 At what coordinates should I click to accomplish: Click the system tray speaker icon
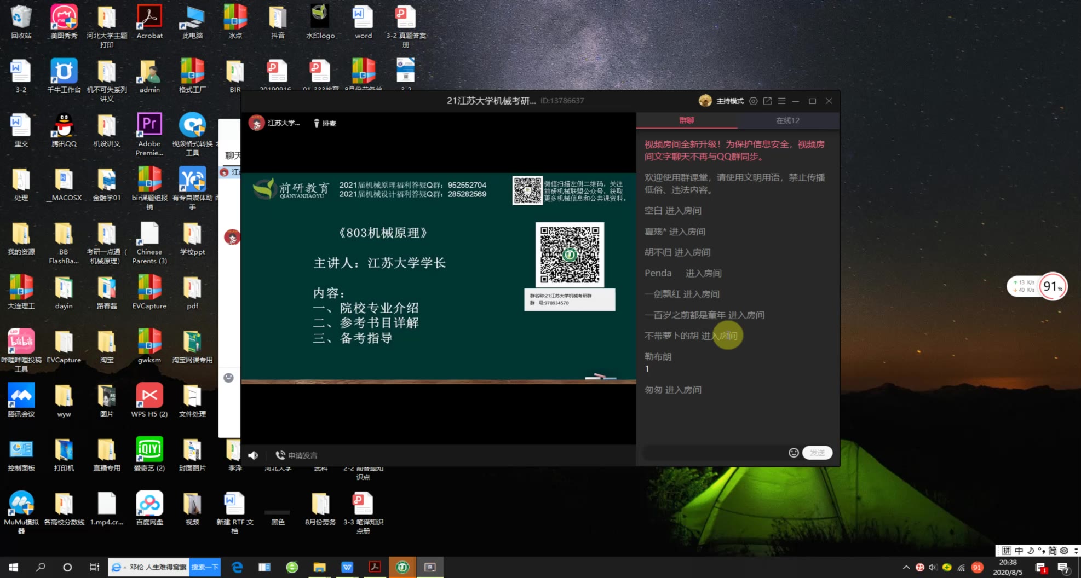point(933,568)
